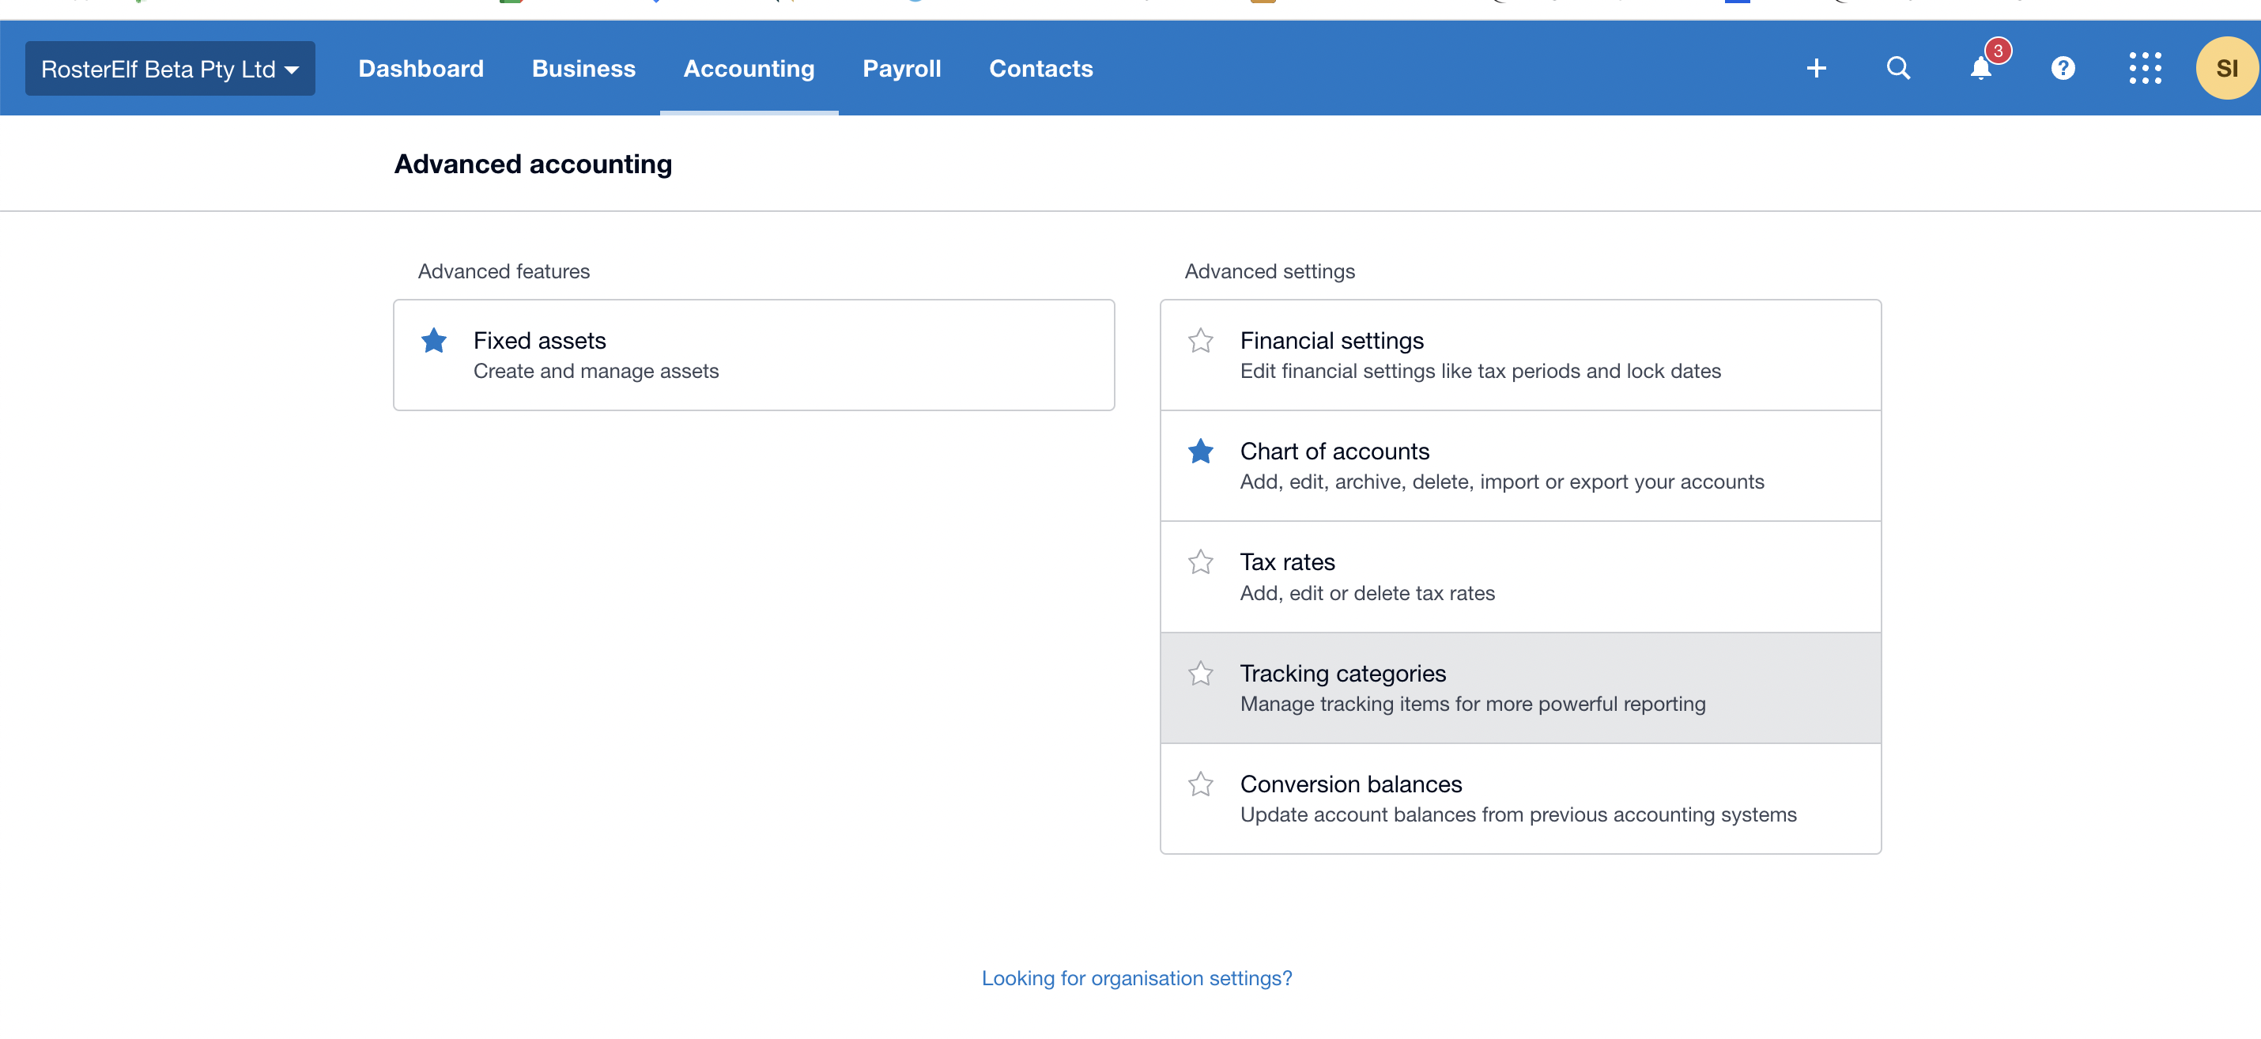Favourite the Conversion balances star
Viewport: 2261px width, 1039px height.
click(x=1200, y=784)
